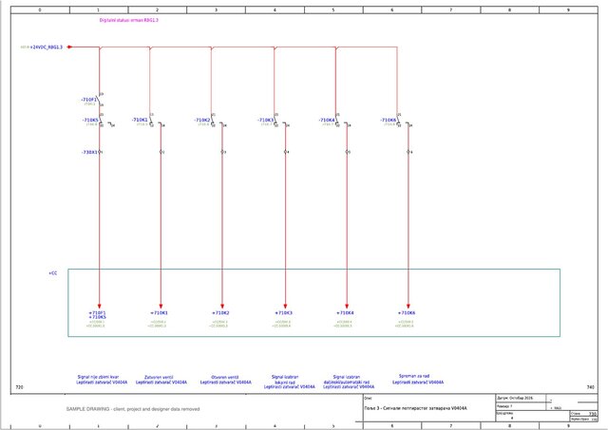Image resolution: width=608 pixels, height=430 pixels.
Task: Select the -710K4 changeover contact symbol
Action: click(x=343, y=121)
